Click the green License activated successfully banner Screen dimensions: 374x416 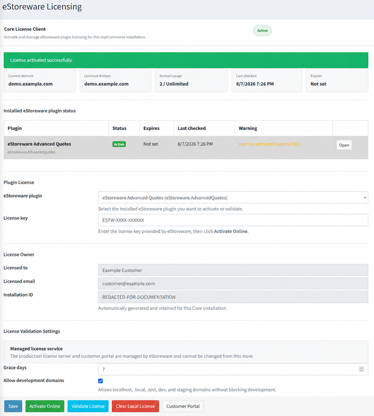coord(186,60)
